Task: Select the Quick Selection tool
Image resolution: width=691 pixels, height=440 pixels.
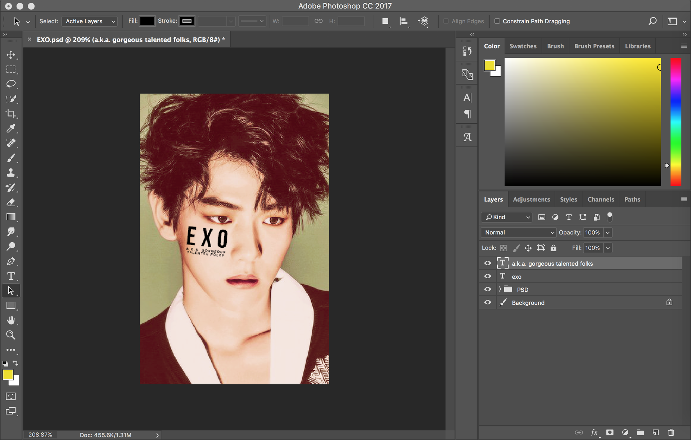Action: pos(11,99)
